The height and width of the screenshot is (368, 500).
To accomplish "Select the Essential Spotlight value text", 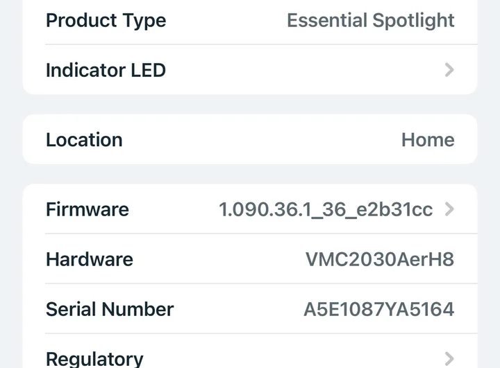I will coord(371,20).
